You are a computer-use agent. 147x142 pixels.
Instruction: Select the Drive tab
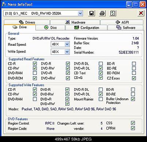point(19,27)
